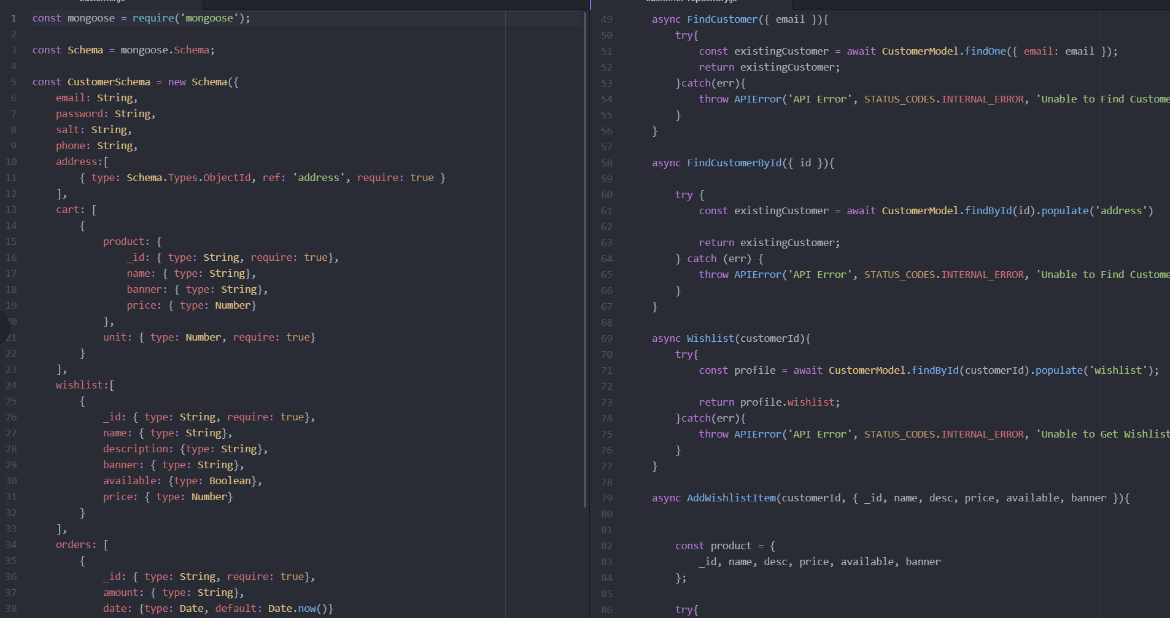Click the 'cart' key on line 13
The height and width of the screenshot is (618, 1170).
68,209
